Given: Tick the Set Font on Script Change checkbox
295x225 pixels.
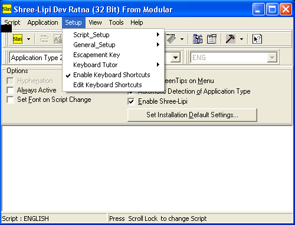Looking at the screenshot, I should [x=10, y=100].
